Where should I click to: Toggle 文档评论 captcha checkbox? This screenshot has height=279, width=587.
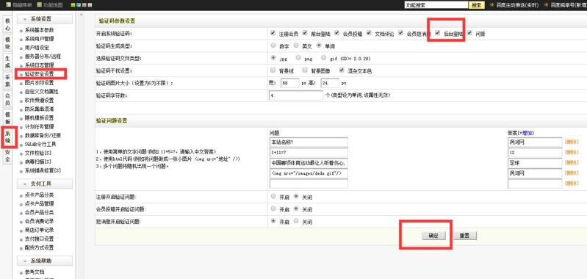(369, 33)
